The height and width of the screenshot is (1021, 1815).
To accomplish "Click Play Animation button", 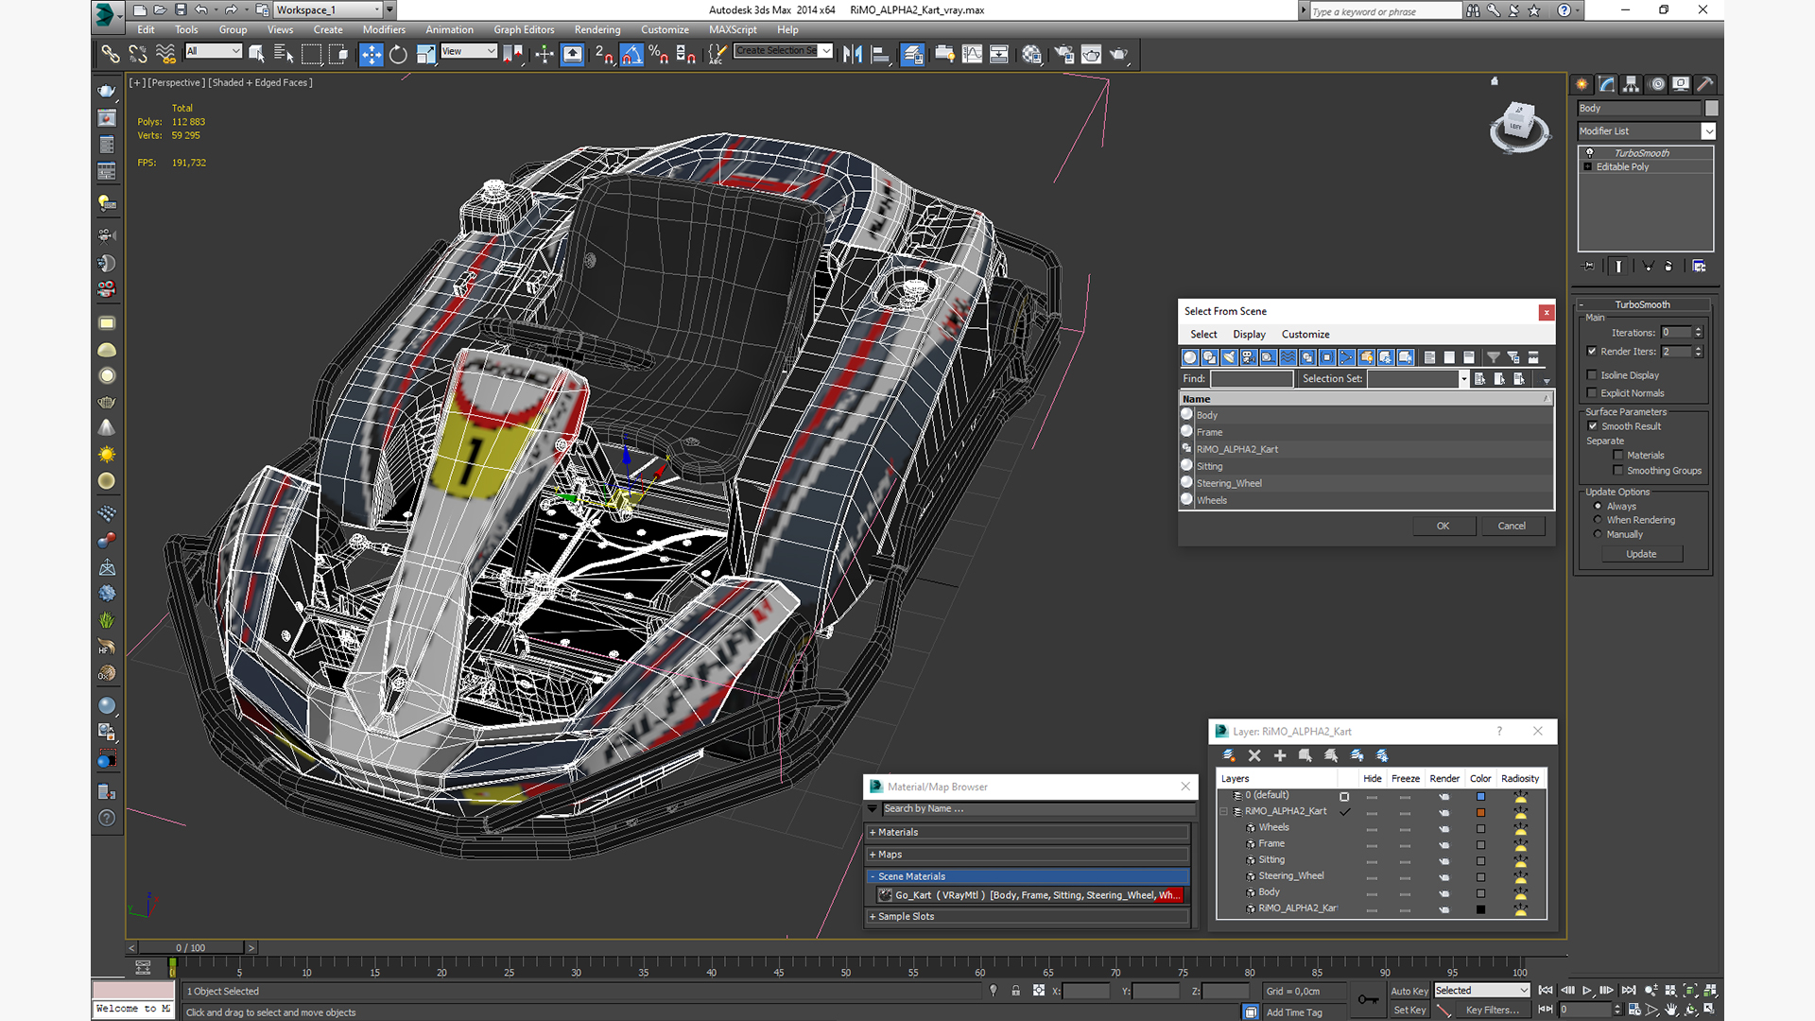I will 1587,991.
